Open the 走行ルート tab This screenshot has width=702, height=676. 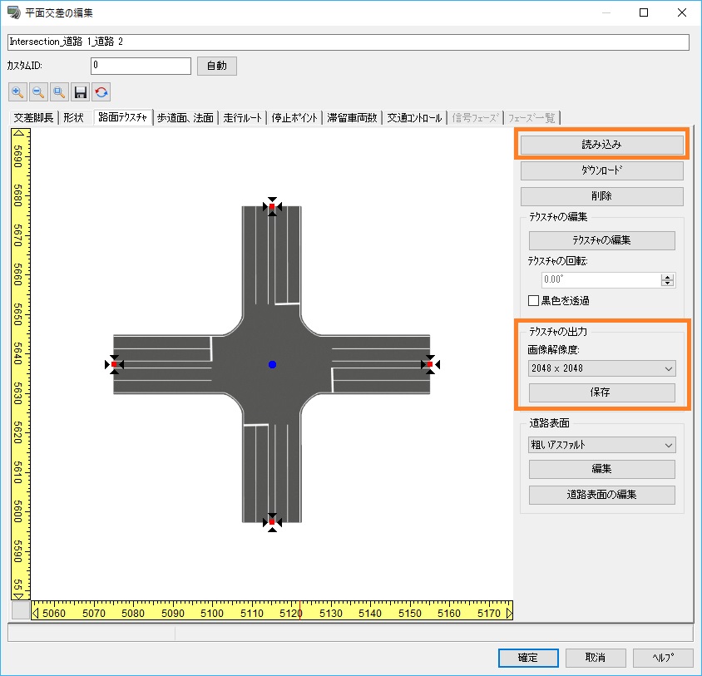coord(243,118)
